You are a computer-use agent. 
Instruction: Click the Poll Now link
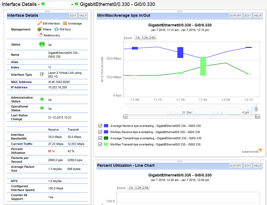(x=65, y=29)
